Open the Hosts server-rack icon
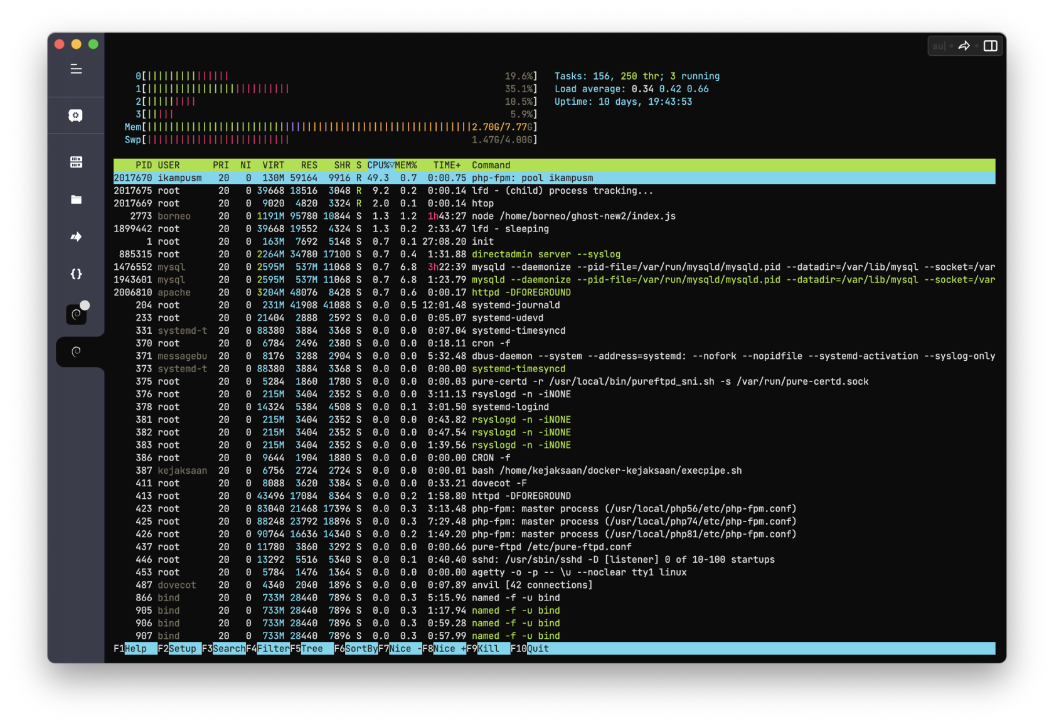Screen dimensions: 1054x726 point(76,162)
